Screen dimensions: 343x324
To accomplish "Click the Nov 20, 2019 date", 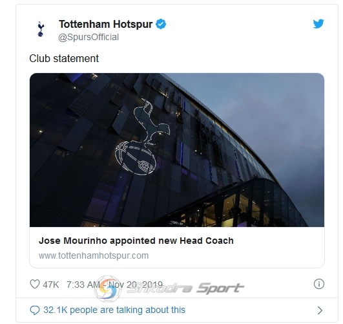I will click(136, 285).
